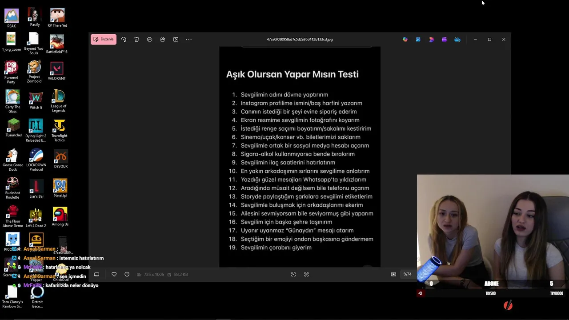The width and height of the screenshot is (569, 320).
Task: Minimize the Photos window
Action: [475, 40]
